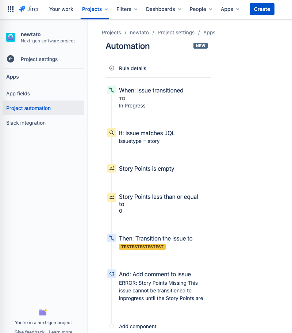The height and width of the screenshot is (333, 292).
Task: Open the app switcher grid icon
Action: [11, 9]
